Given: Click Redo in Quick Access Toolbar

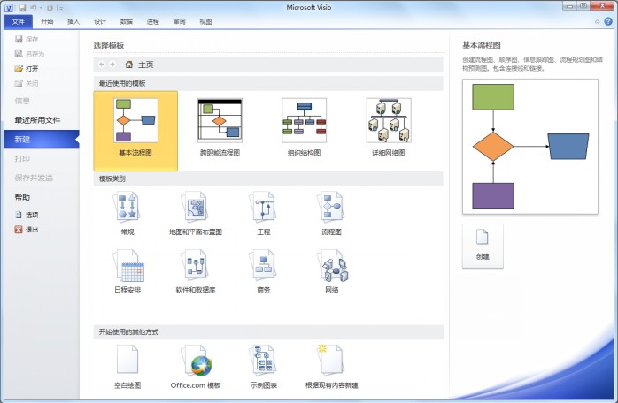Looking at the screenshot, I should (x=50, y=8).
